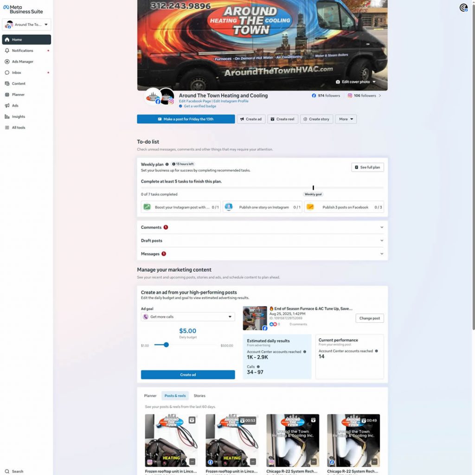Switch to the Planner tab
The image size is (475, 475).
point(150,396)
